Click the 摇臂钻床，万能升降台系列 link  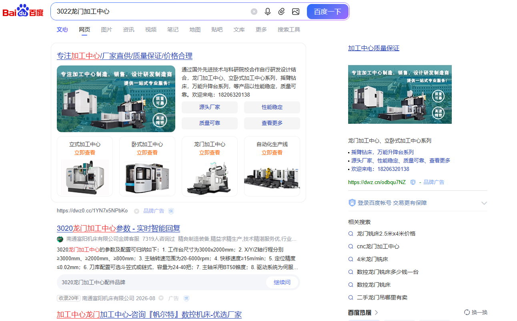pyautogui.click(x=383, y=152)
